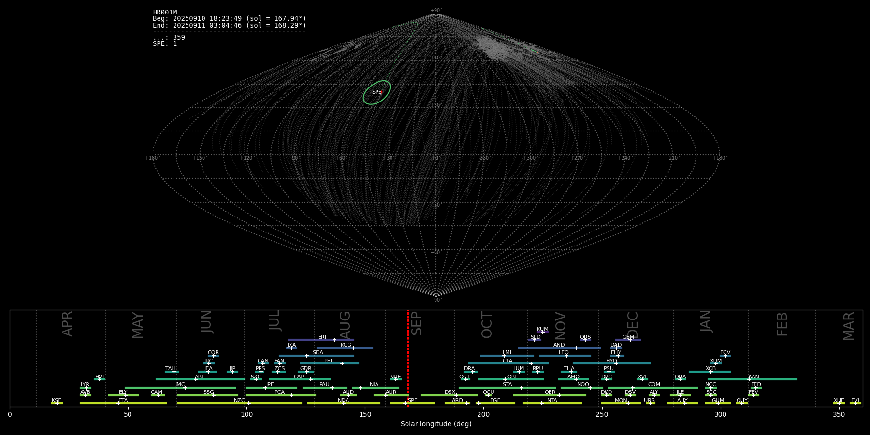Pick the 'ORS' shower label
870x435 pixels.
click(x=585, y=337)
